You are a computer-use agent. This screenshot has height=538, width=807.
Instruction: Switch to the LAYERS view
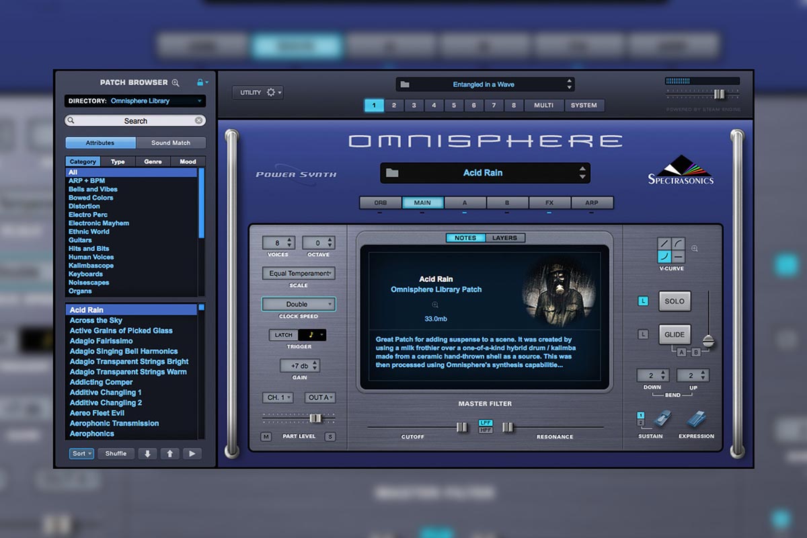(505, 238)
